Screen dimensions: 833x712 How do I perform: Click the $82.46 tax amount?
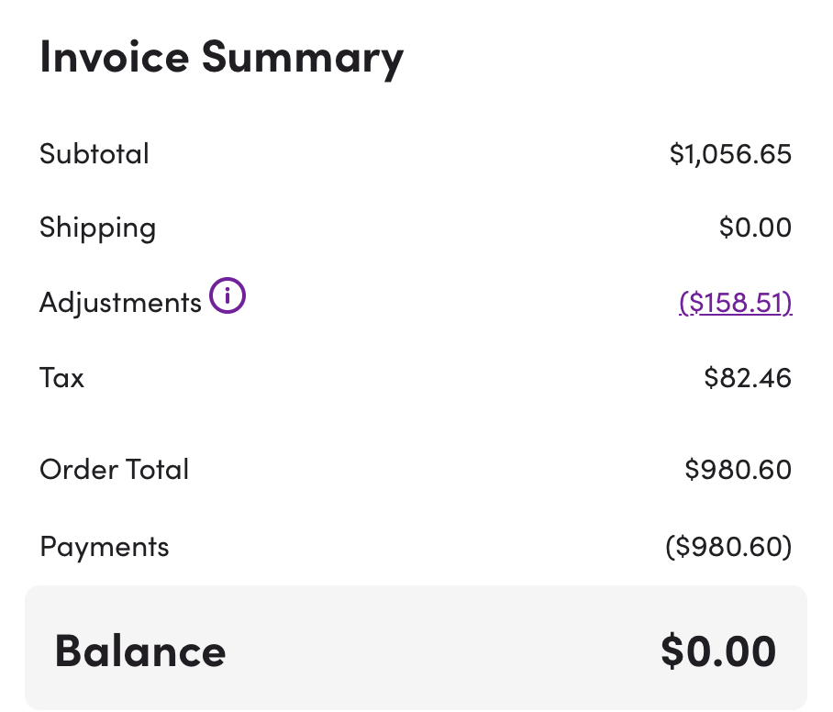[748, 378]
